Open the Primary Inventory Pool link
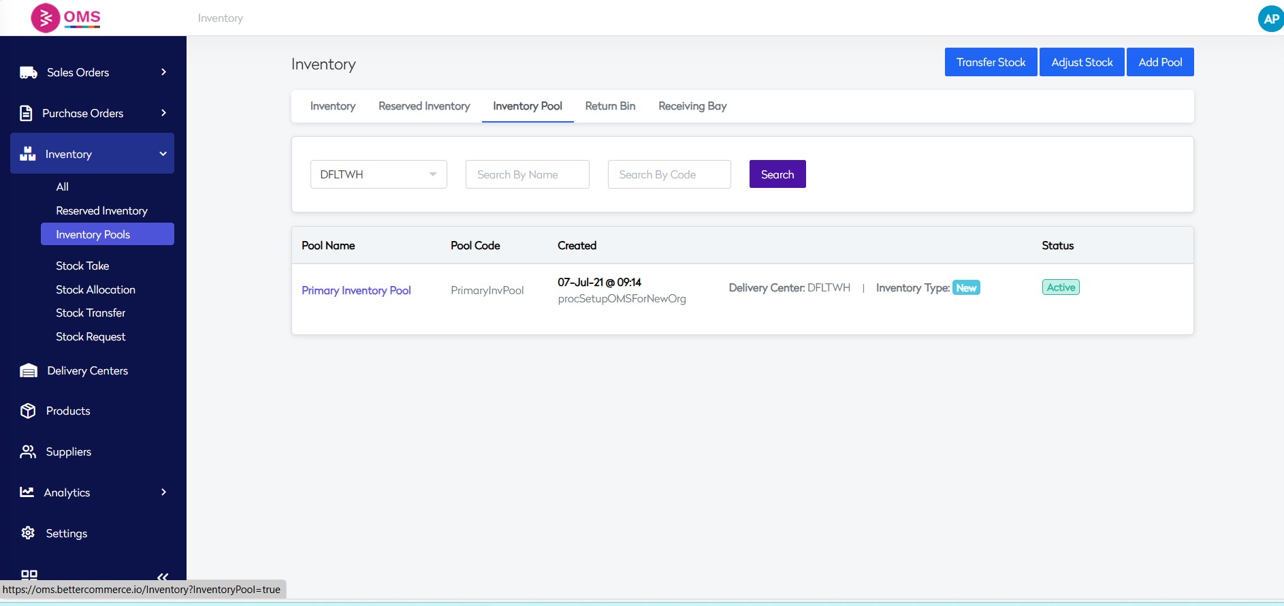Image resolution: width=1284 pixels, height=606 pixels. [x=356, y=290]
